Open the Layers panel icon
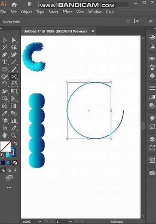Image resolution: width=156 pixels, height=224 pixels. coord(152,139)
